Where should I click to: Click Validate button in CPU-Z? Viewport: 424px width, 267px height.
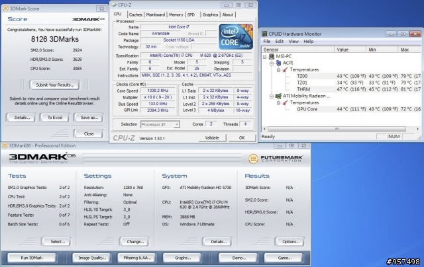[x=212, y=138]
